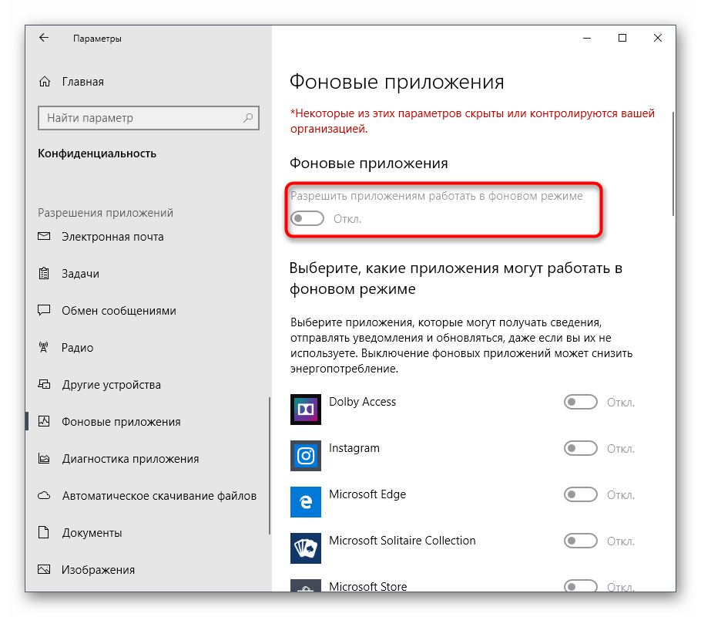
Task: Click the envelope icon for Электронная почта
Action: (45, 237)
